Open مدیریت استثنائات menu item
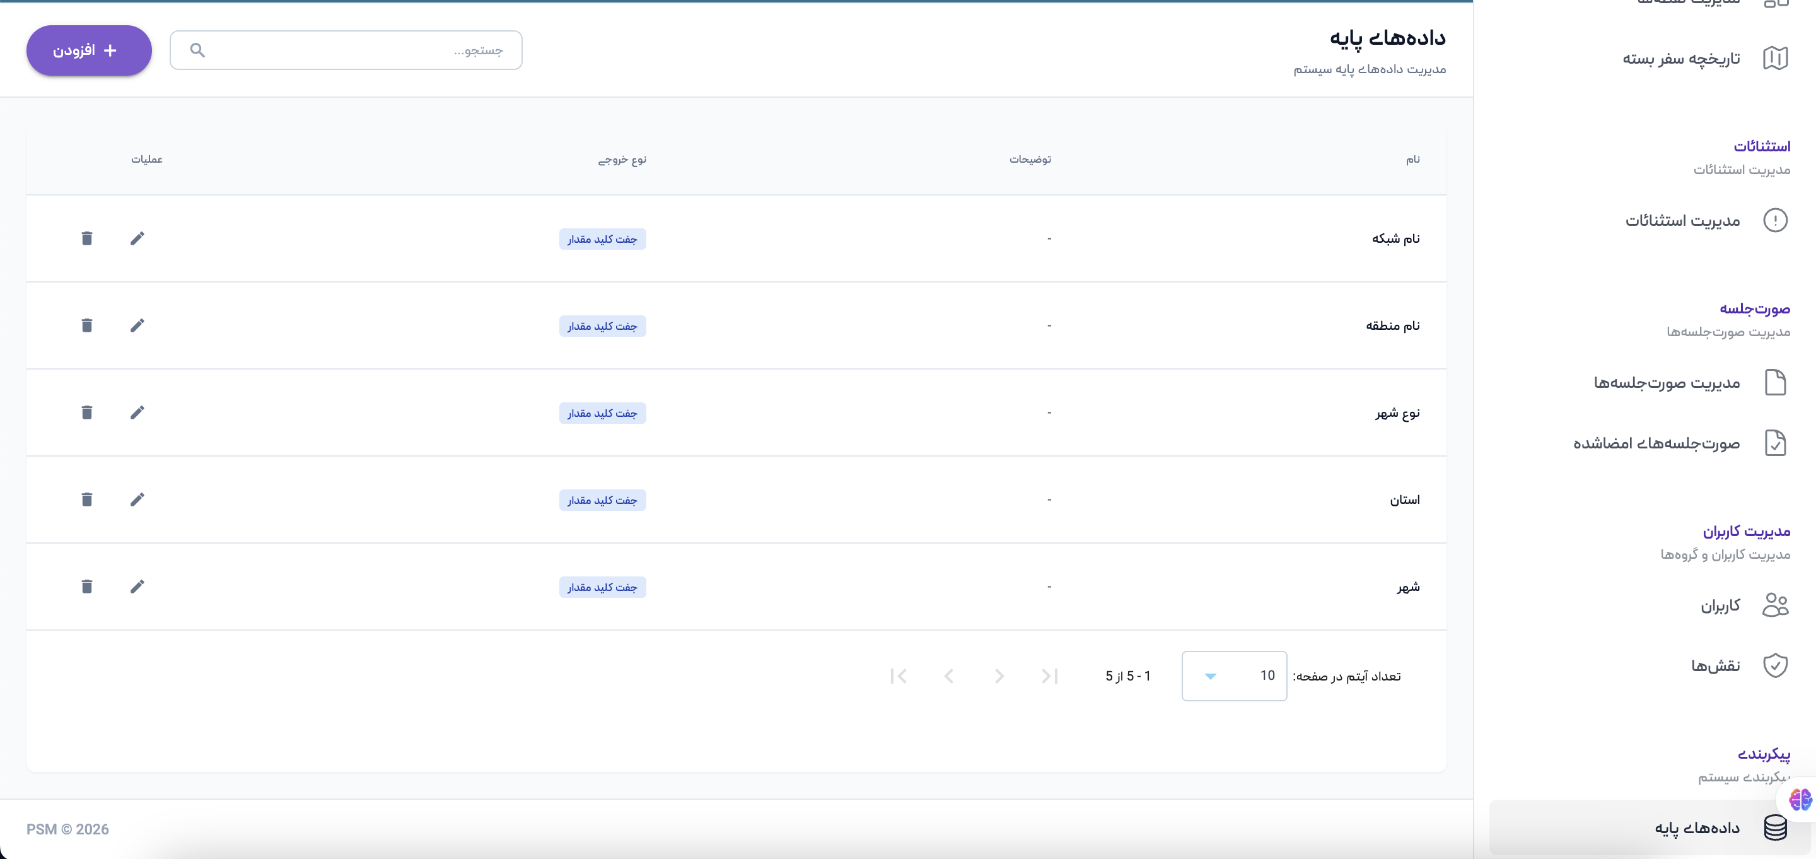The image size is (1816, 859). click(1683, 221)
